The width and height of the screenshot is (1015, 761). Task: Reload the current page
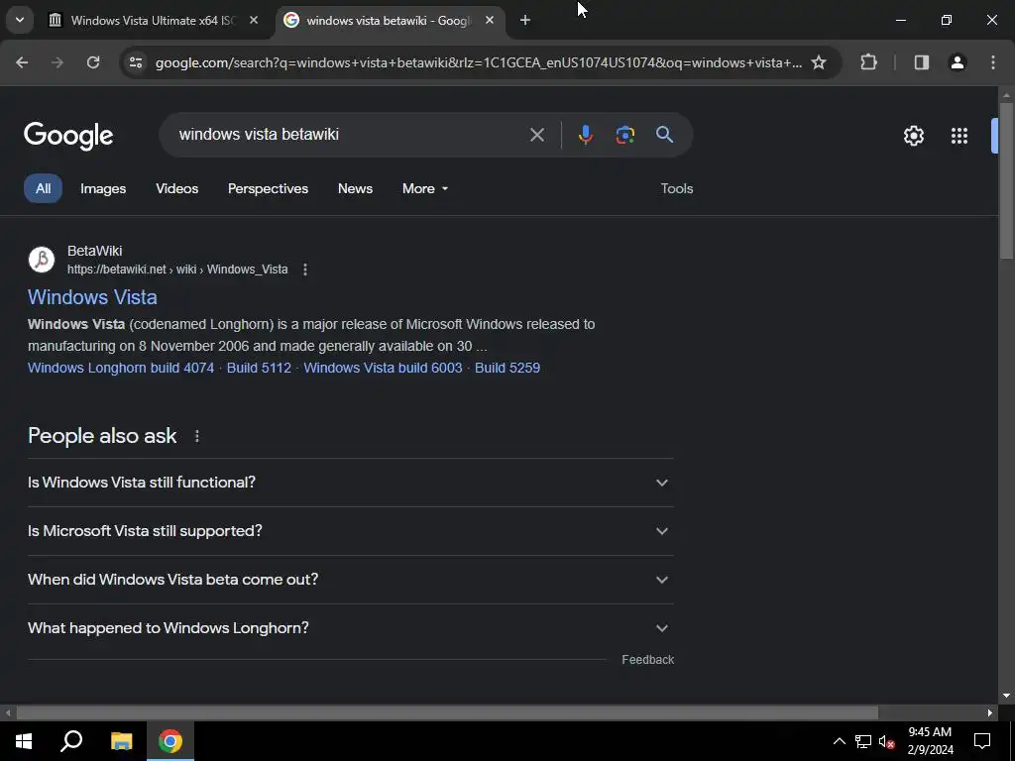click(93, 62)
